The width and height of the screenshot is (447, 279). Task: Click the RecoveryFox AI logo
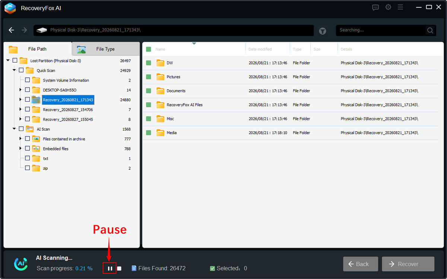tap(10, 8)
